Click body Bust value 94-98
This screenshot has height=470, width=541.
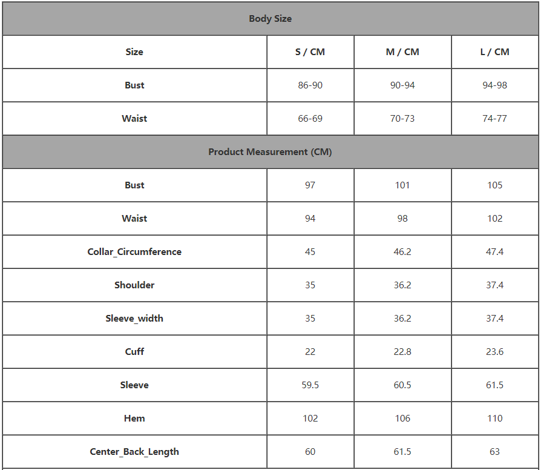tap(494, 85)
